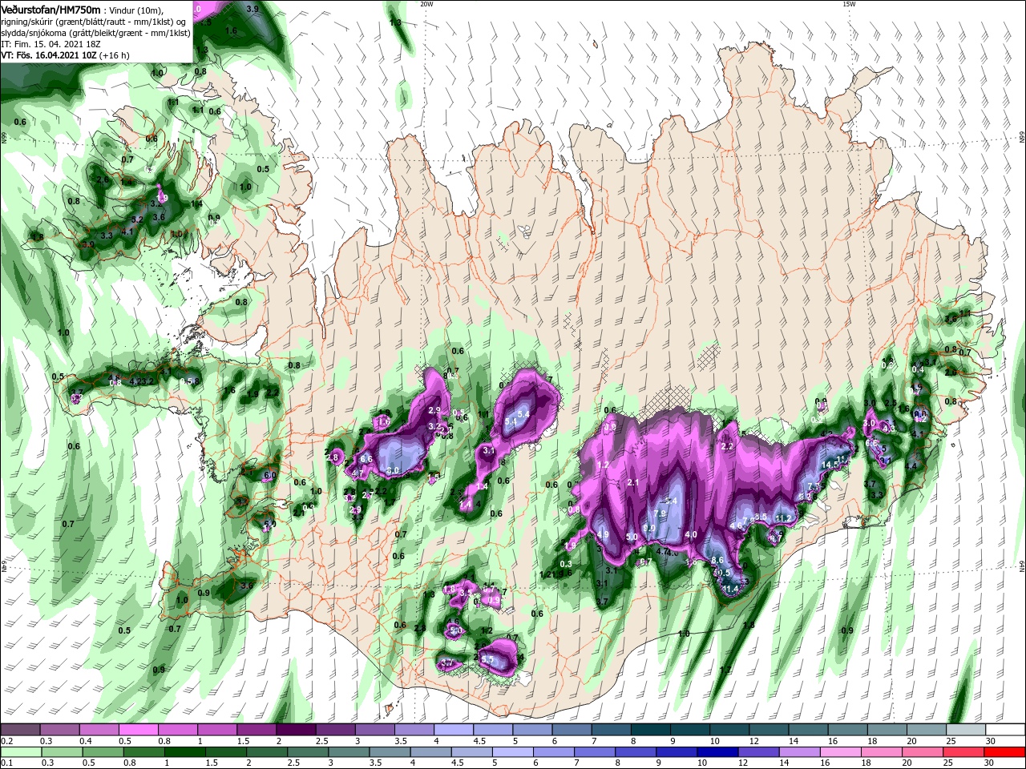Click the '(+16 h)' forecast offset
1026x769 pixels.
point(115,55)
